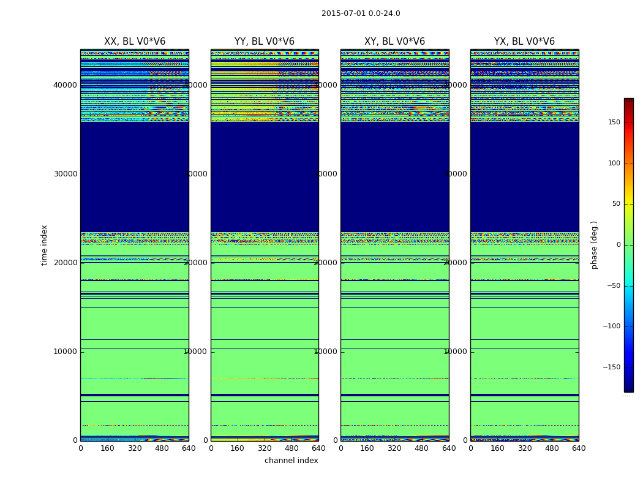
Task: Click the 160 x-tick under the XY panel
Action: (x=367, y=448)
